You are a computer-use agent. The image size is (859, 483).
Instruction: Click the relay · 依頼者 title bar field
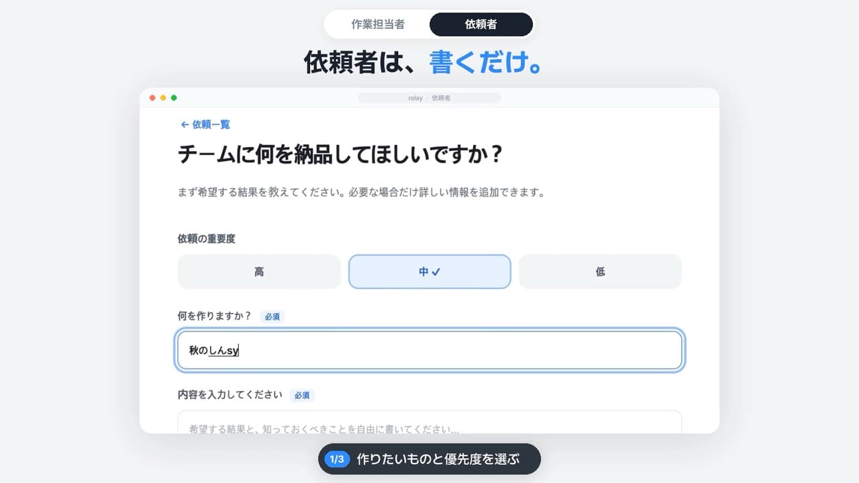coord(429,98)
